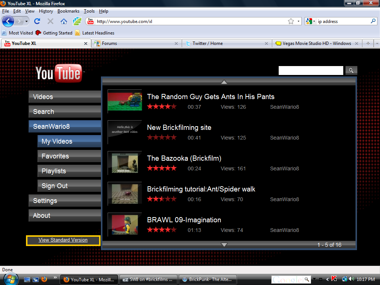The width and height of the screenshot is (380, 285).
Task: Open Playlists in the sidebar
Action: click(x=69, y=171)
